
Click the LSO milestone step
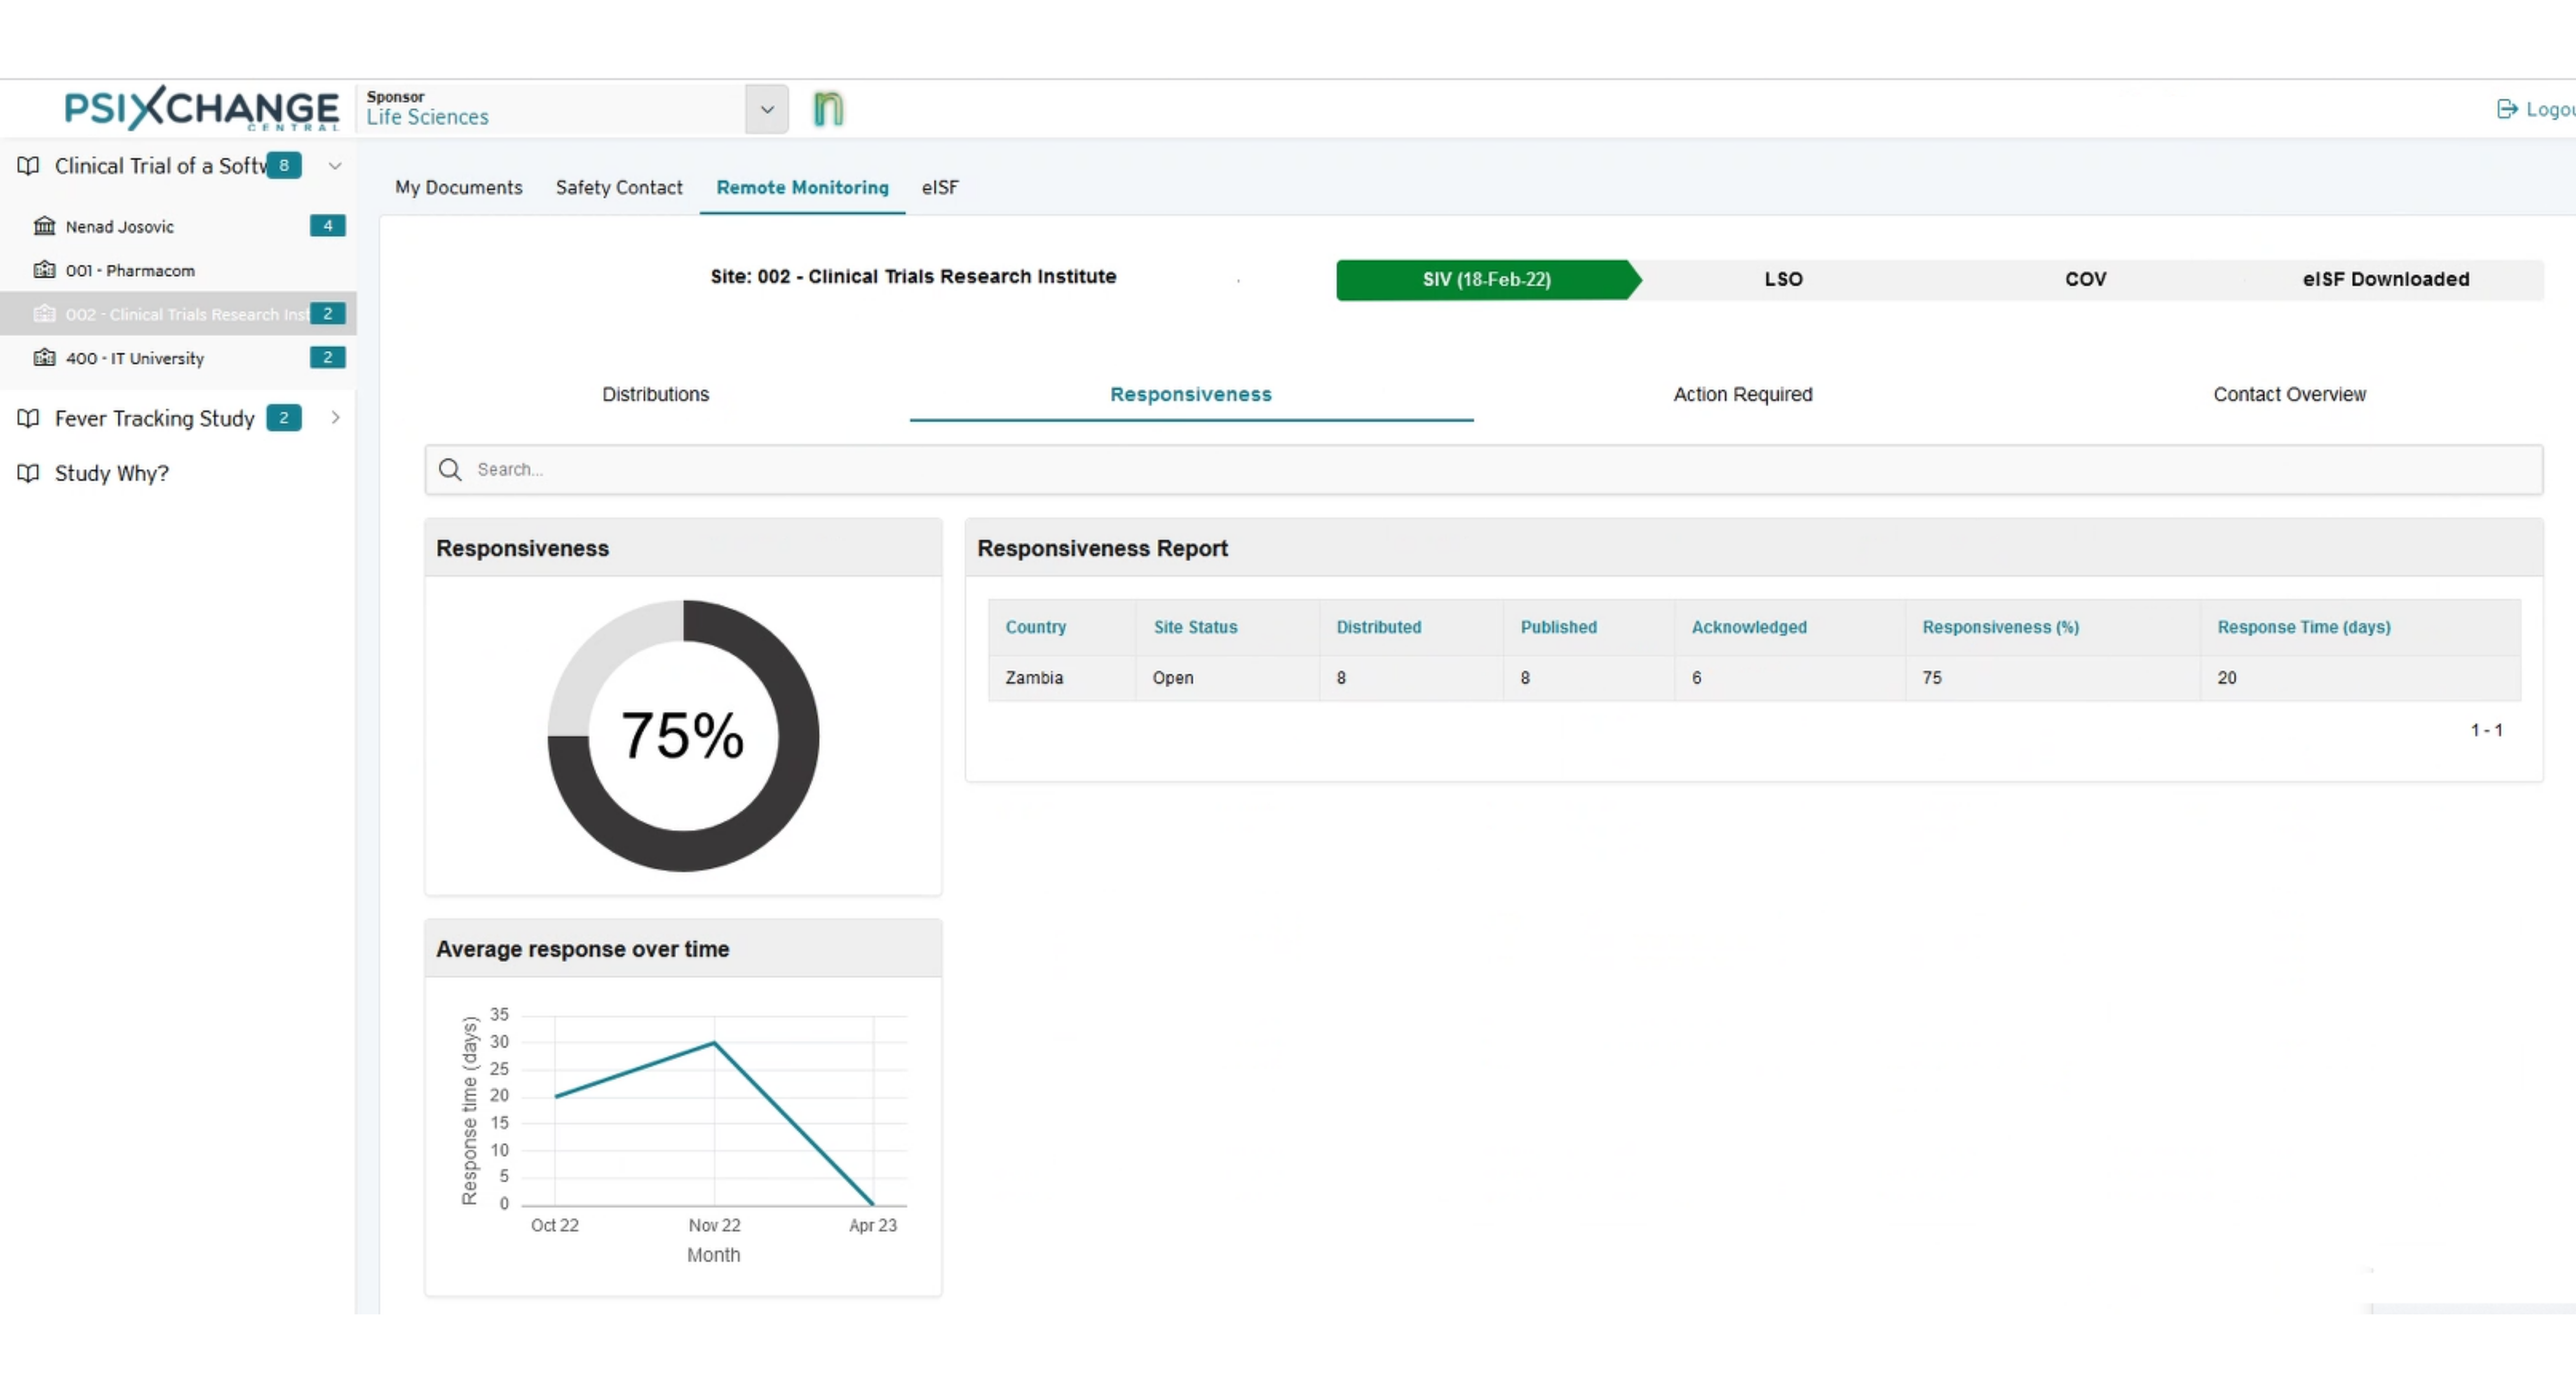(x=1783, y=280)
